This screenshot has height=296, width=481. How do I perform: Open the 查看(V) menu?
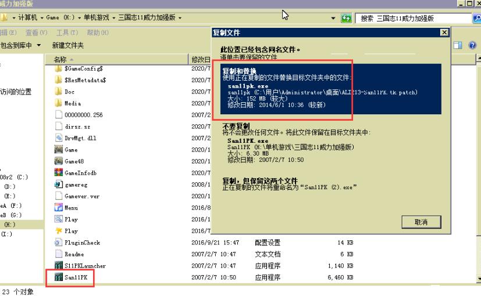coord(37,33)
